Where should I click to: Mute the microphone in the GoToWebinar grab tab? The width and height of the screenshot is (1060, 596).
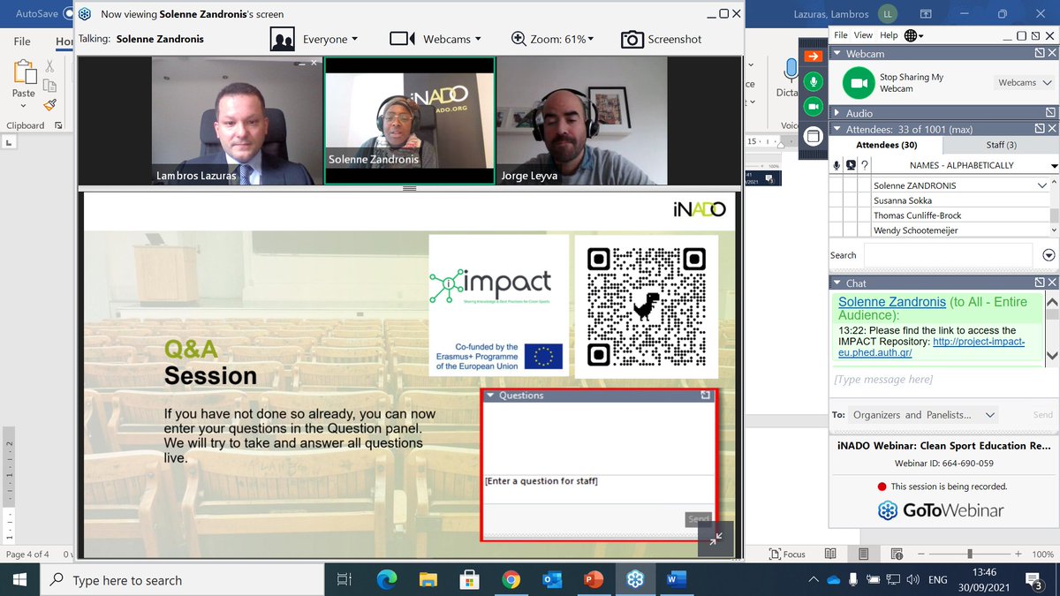813,81
